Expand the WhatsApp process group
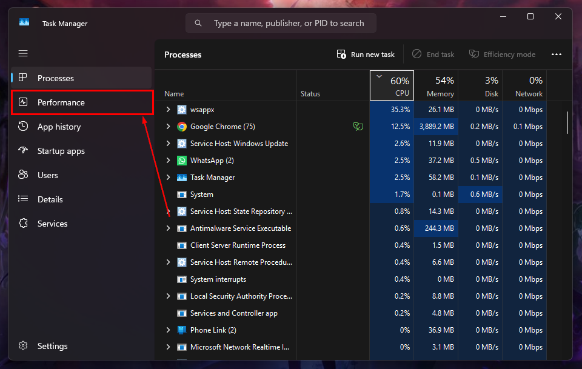Viewport: 582px width, 369px height. coord(168,160)
